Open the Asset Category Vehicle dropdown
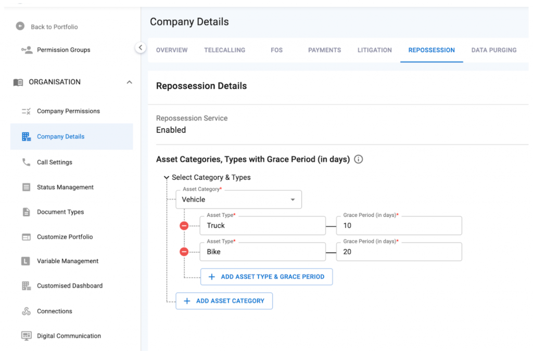533x351 pixels. (x=238, y=200)
